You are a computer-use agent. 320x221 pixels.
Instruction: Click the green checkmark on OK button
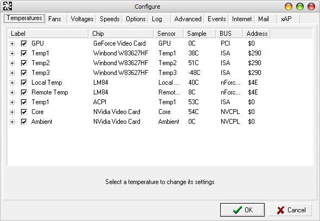click(x=237, y=210)
